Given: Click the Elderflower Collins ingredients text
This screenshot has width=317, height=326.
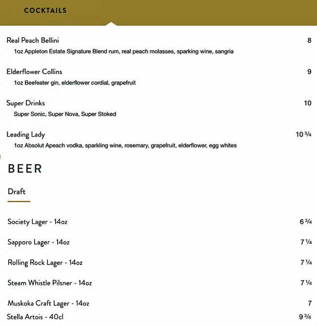Looking at the screenshot, I should pos(75,82).
